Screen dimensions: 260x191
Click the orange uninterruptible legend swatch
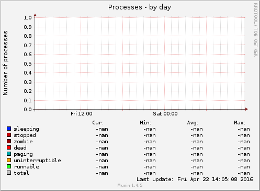coord(9,160)
